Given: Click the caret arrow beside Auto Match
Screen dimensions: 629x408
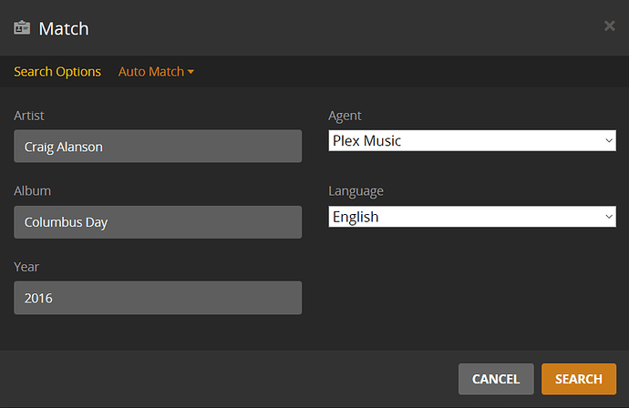Looking at the screenshot, I should pyautogui.click(x=191, y=72).
